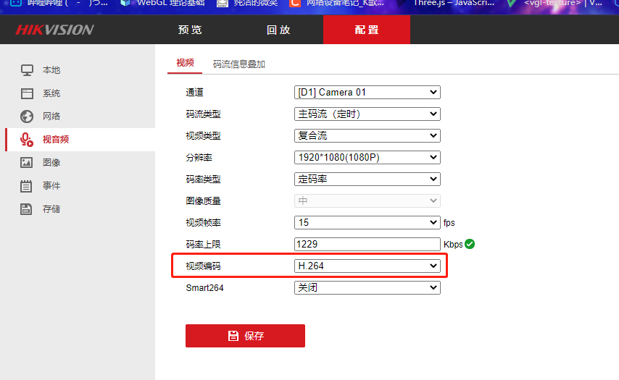Switch to the 网络设备笔记 browser tab
Viewport: 619px width, 380px height.
(337, 3)
